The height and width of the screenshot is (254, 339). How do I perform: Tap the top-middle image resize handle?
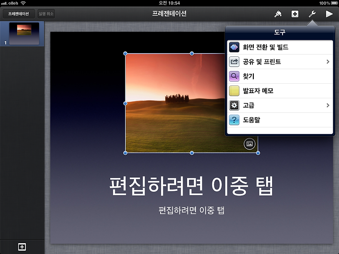[x=192, y=53]
